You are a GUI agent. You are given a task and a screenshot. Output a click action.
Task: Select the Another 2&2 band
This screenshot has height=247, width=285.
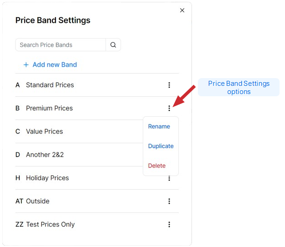45,154
